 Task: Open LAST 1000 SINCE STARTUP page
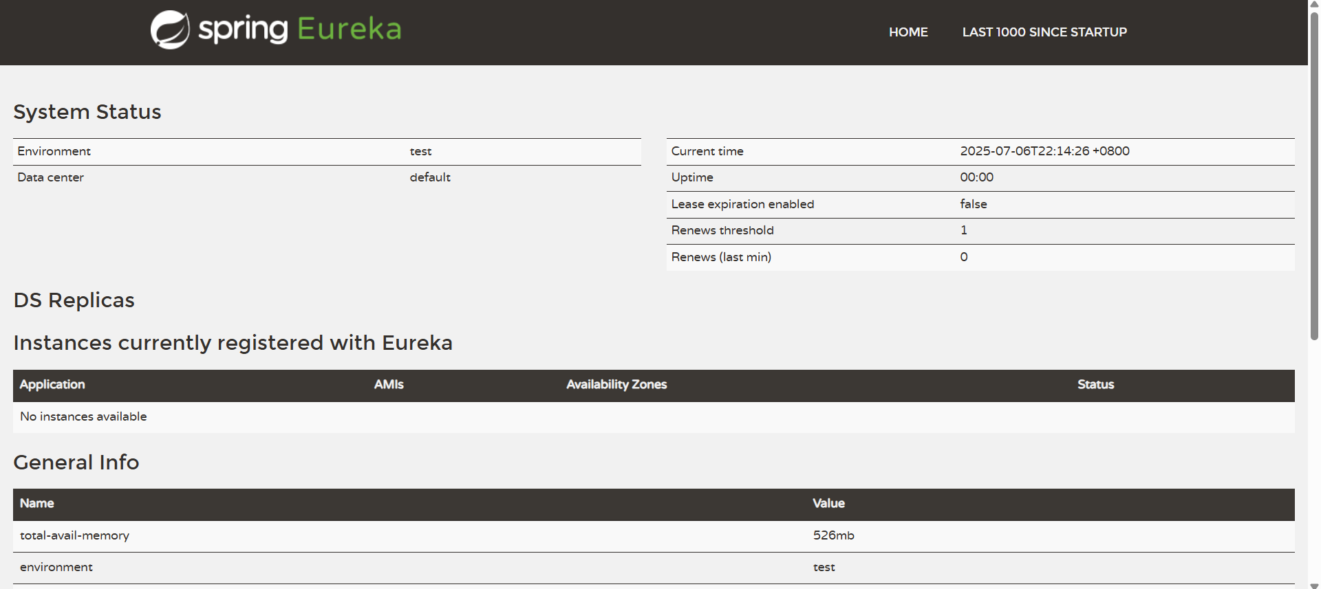point(1044,32)
